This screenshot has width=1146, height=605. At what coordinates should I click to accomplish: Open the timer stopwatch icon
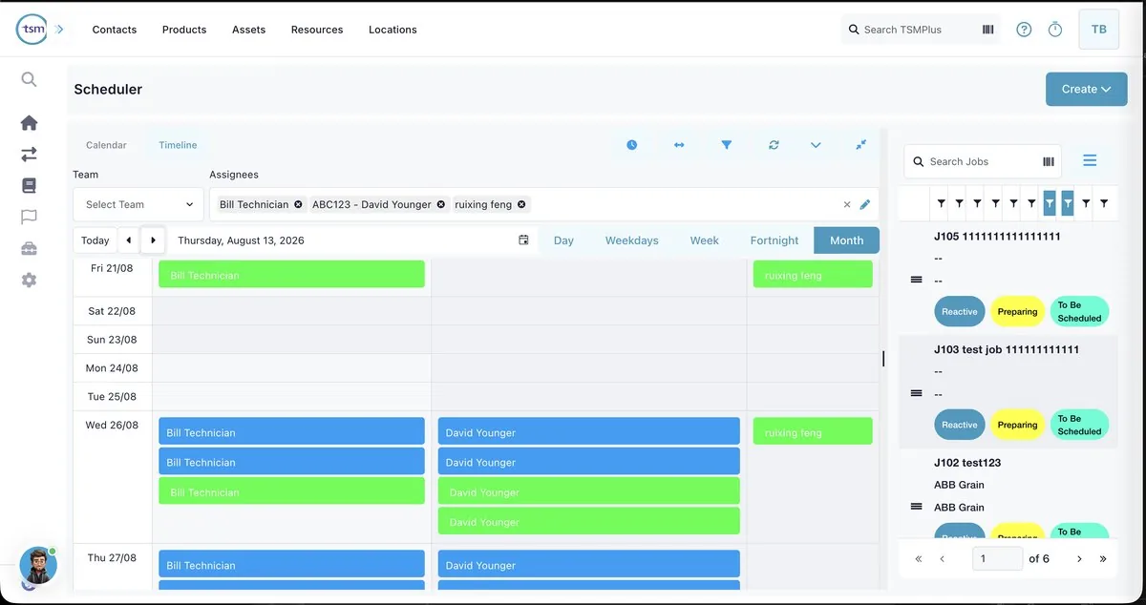pos(1055,30)
